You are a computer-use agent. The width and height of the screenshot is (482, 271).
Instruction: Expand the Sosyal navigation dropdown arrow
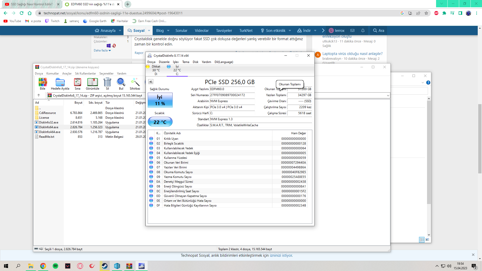149,31
